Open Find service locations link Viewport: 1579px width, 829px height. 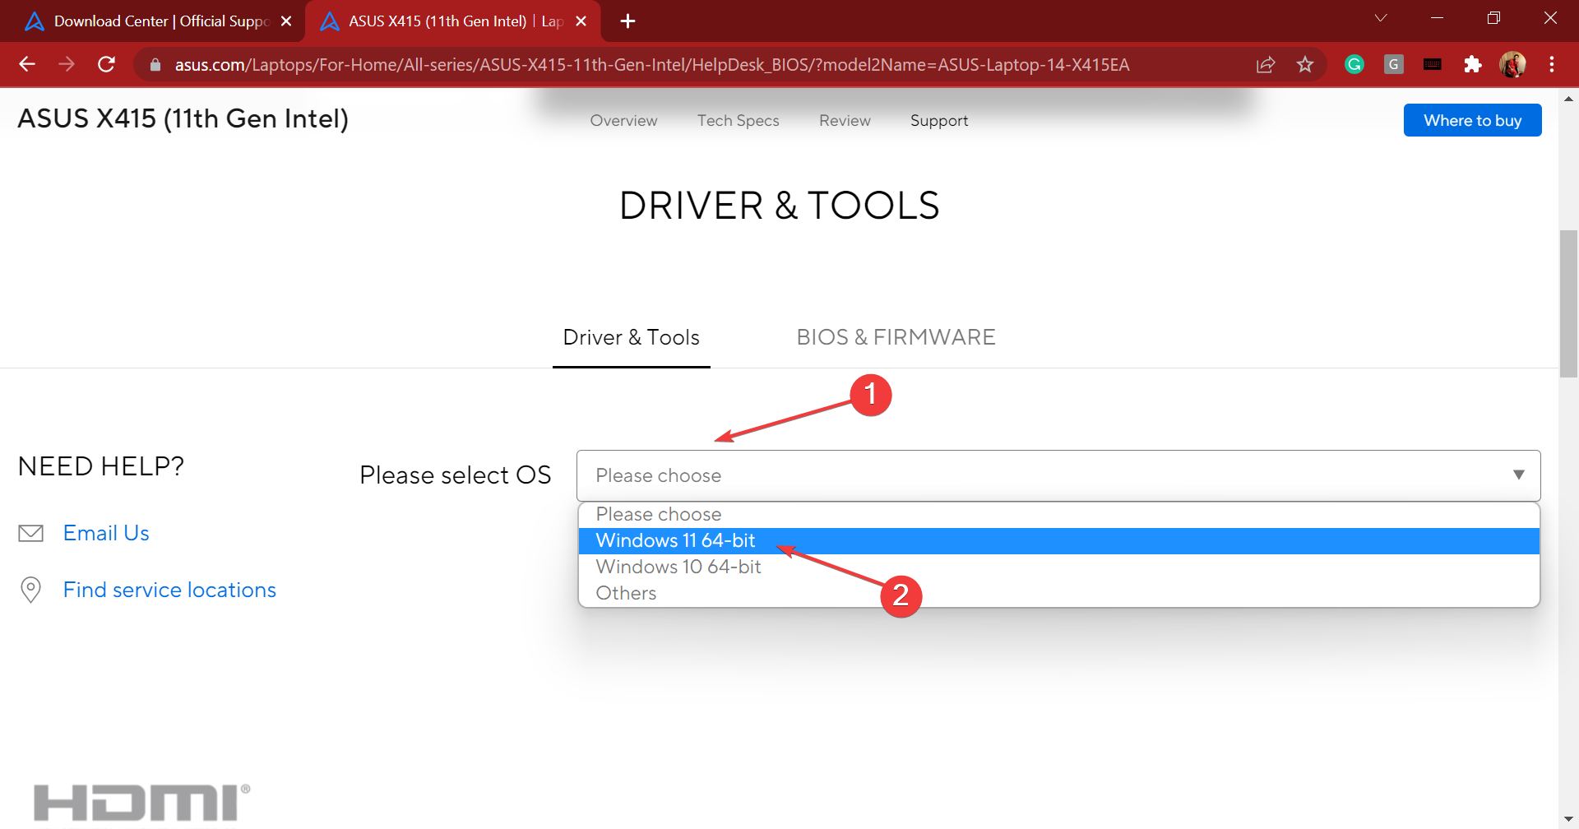click(x=169, y=590)
